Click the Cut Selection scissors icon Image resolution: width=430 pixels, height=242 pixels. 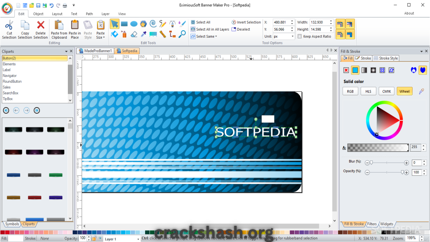[x=9, y=25]
